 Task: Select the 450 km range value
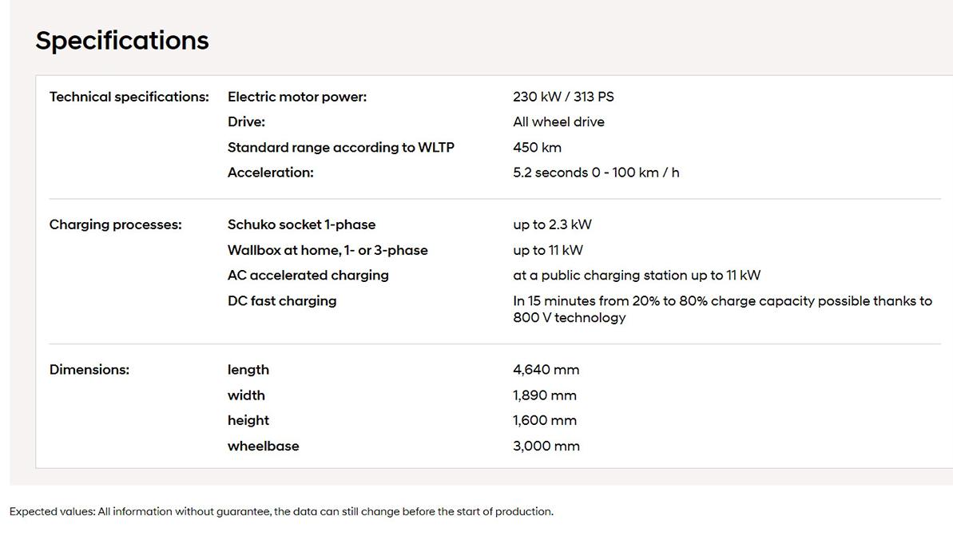coord(538,147)
